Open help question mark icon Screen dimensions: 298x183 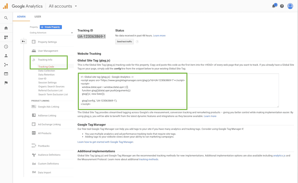pyautogui.click(x=282, y=6)
